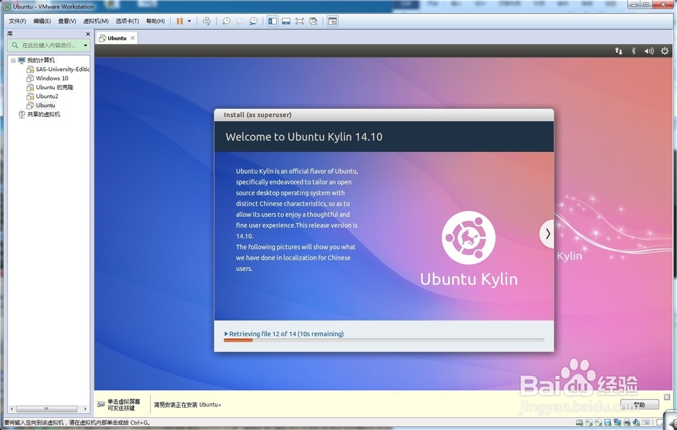Click the printer status bar icon

[x=627, y=423]
